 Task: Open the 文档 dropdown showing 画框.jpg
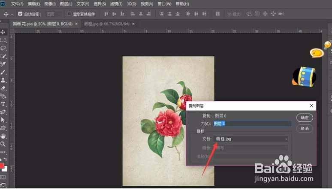251,139
